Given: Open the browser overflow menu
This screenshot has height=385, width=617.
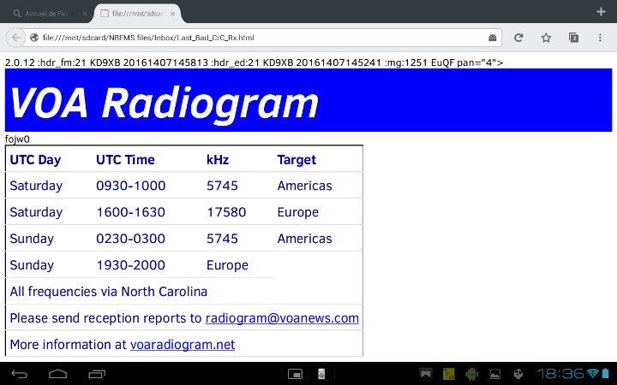Looking at the screenshot, I should [x=600, y=38].
